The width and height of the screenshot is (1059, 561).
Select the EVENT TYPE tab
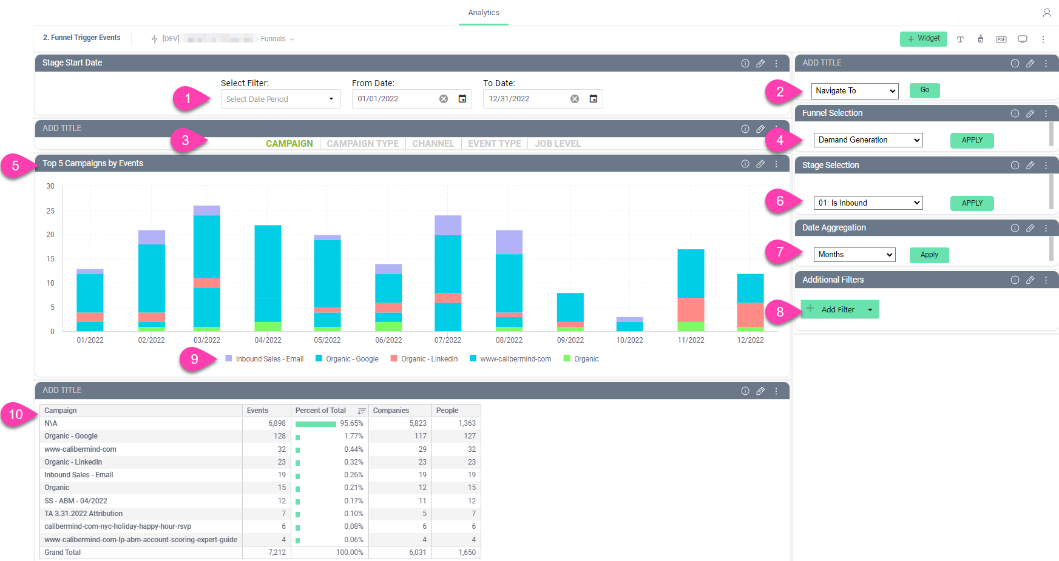(x=495, y=144)
